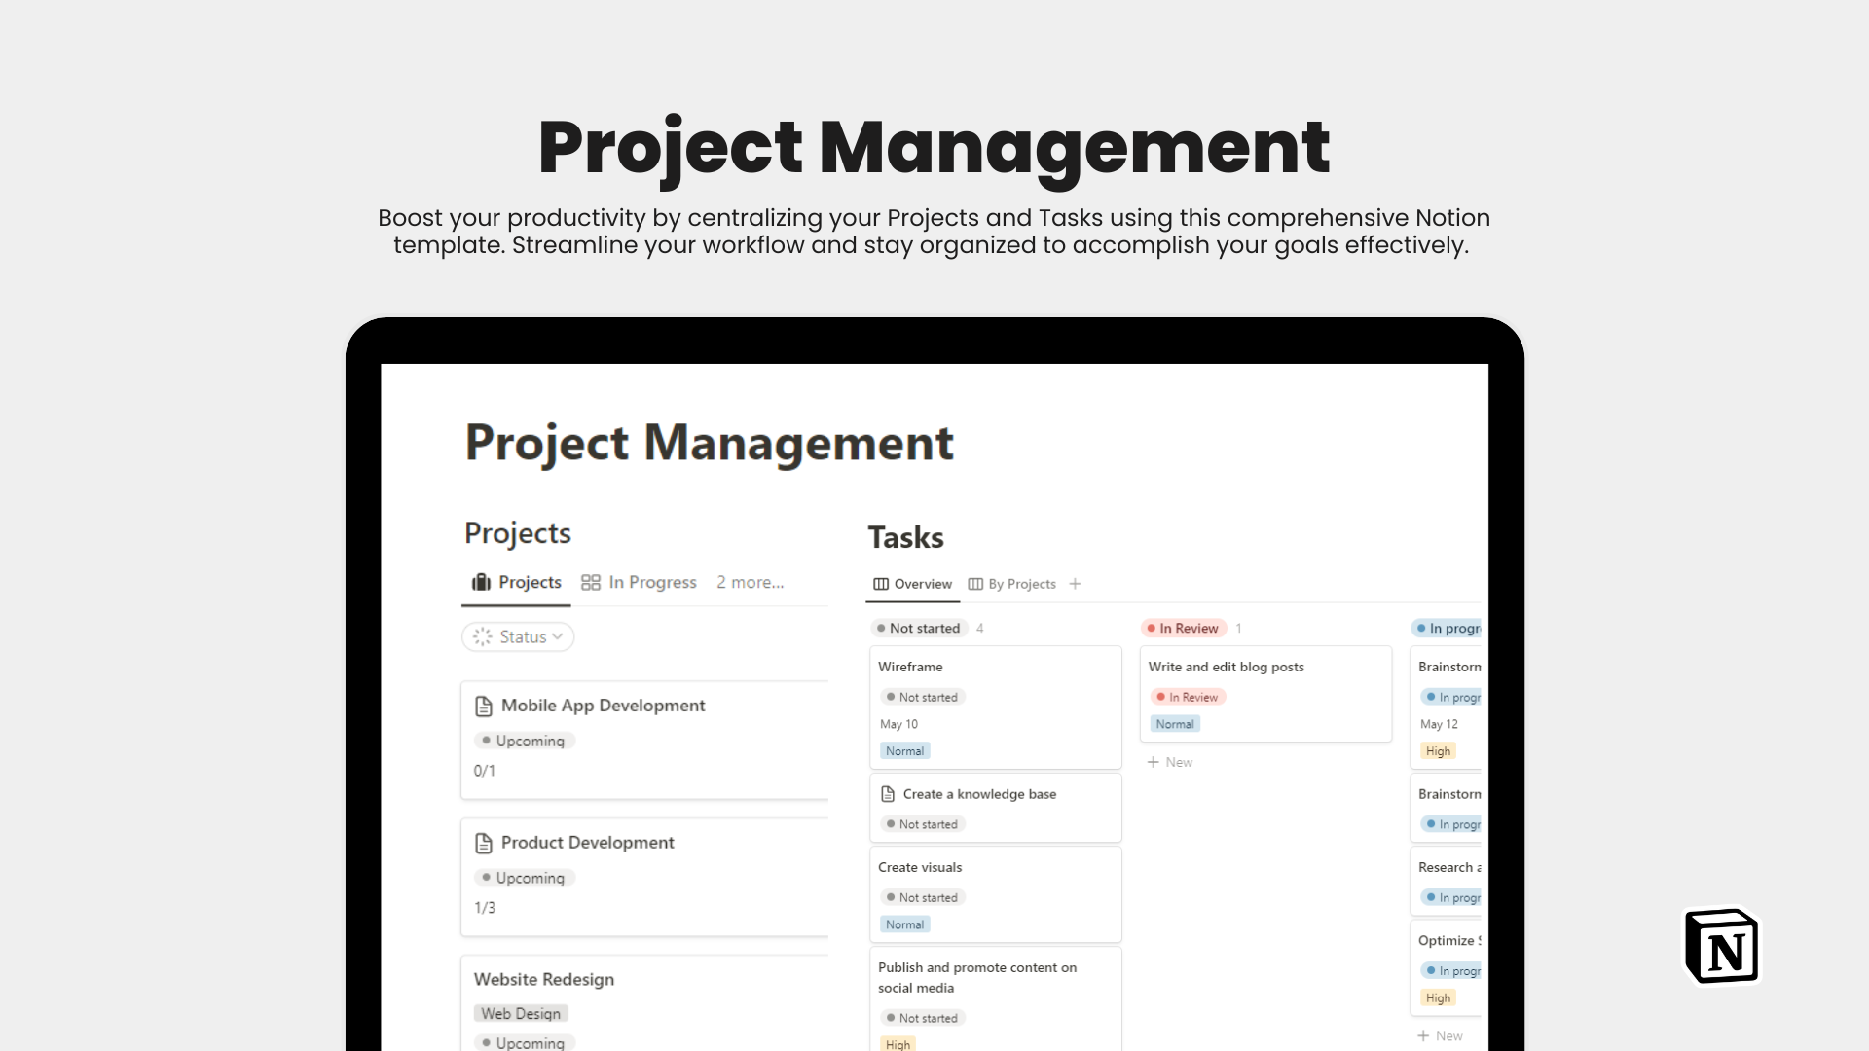Click the document icon on Create a knowledge base

click(x=888, y=794)
